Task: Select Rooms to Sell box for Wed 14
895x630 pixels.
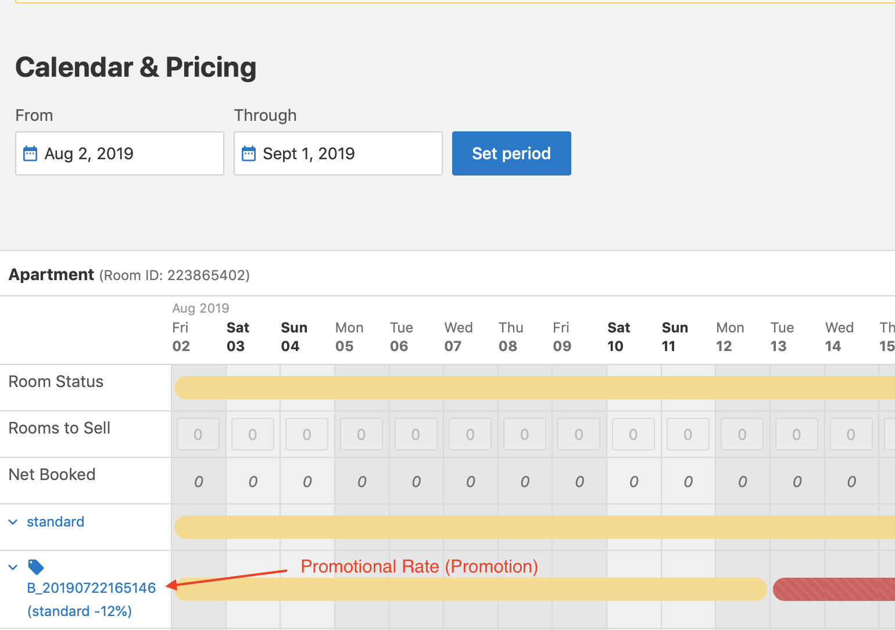Action: pyautogui.click(x=851, y=434)
